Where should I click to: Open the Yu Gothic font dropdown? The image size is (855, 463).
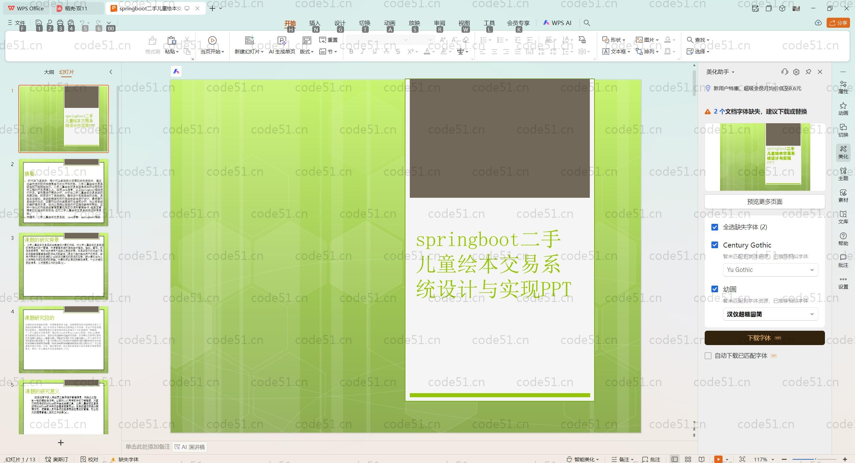770,270
